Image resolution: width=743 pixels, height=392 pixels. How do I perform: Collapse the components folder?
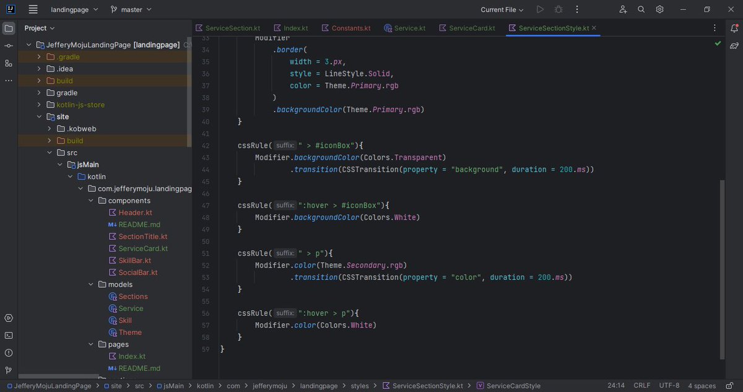click(x=91, y=201)
